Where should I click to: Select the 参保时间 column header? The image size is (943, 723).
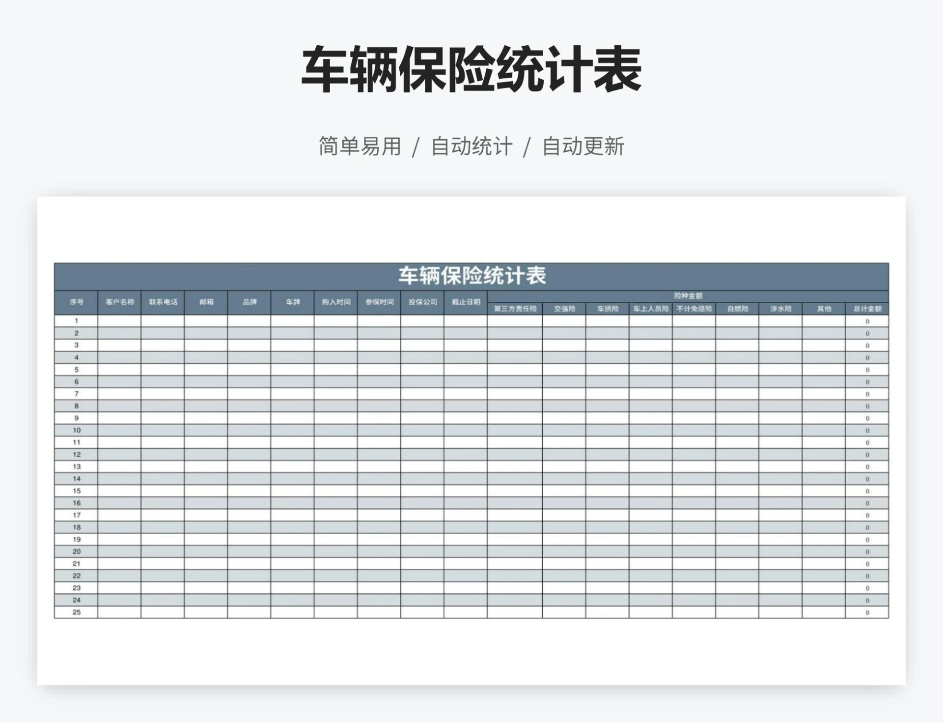379,303
